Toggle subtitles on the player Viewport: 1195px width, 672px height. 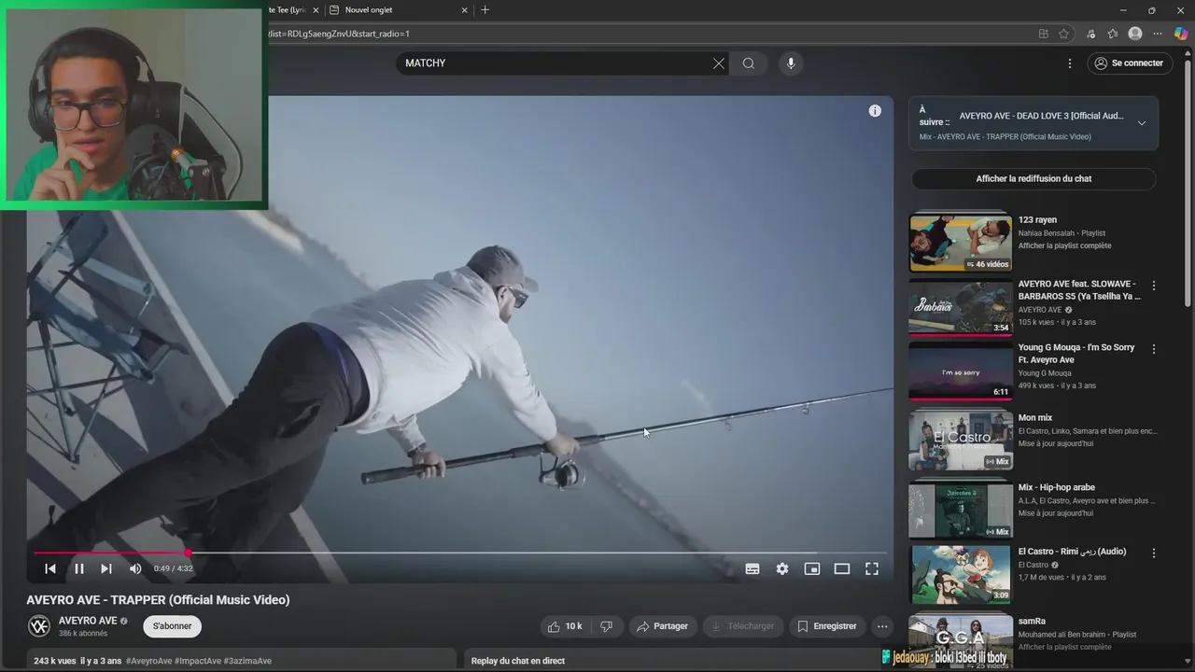click(752, 568)
